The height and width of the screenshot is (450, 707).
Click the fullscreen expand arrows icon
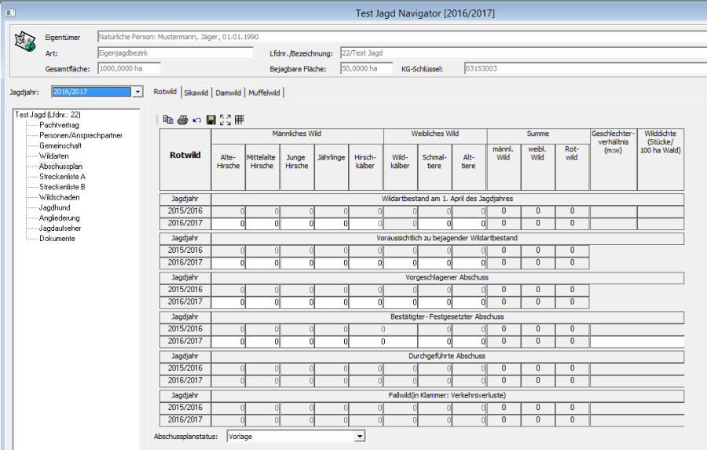(225, 120)
